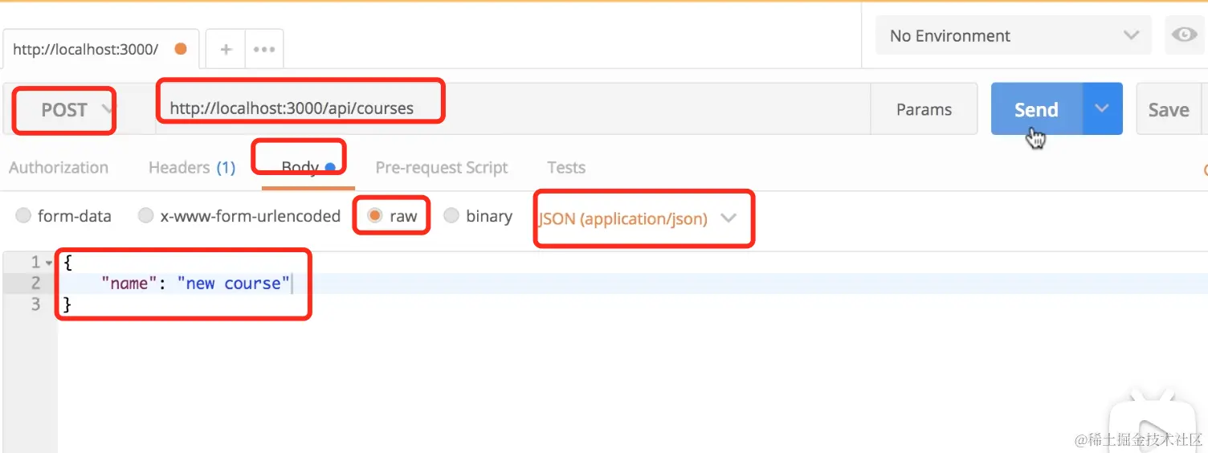The height and width of the screenshot is (453, 1208).
Task: Switch to the Authorization tab
Action: point(59,168)
